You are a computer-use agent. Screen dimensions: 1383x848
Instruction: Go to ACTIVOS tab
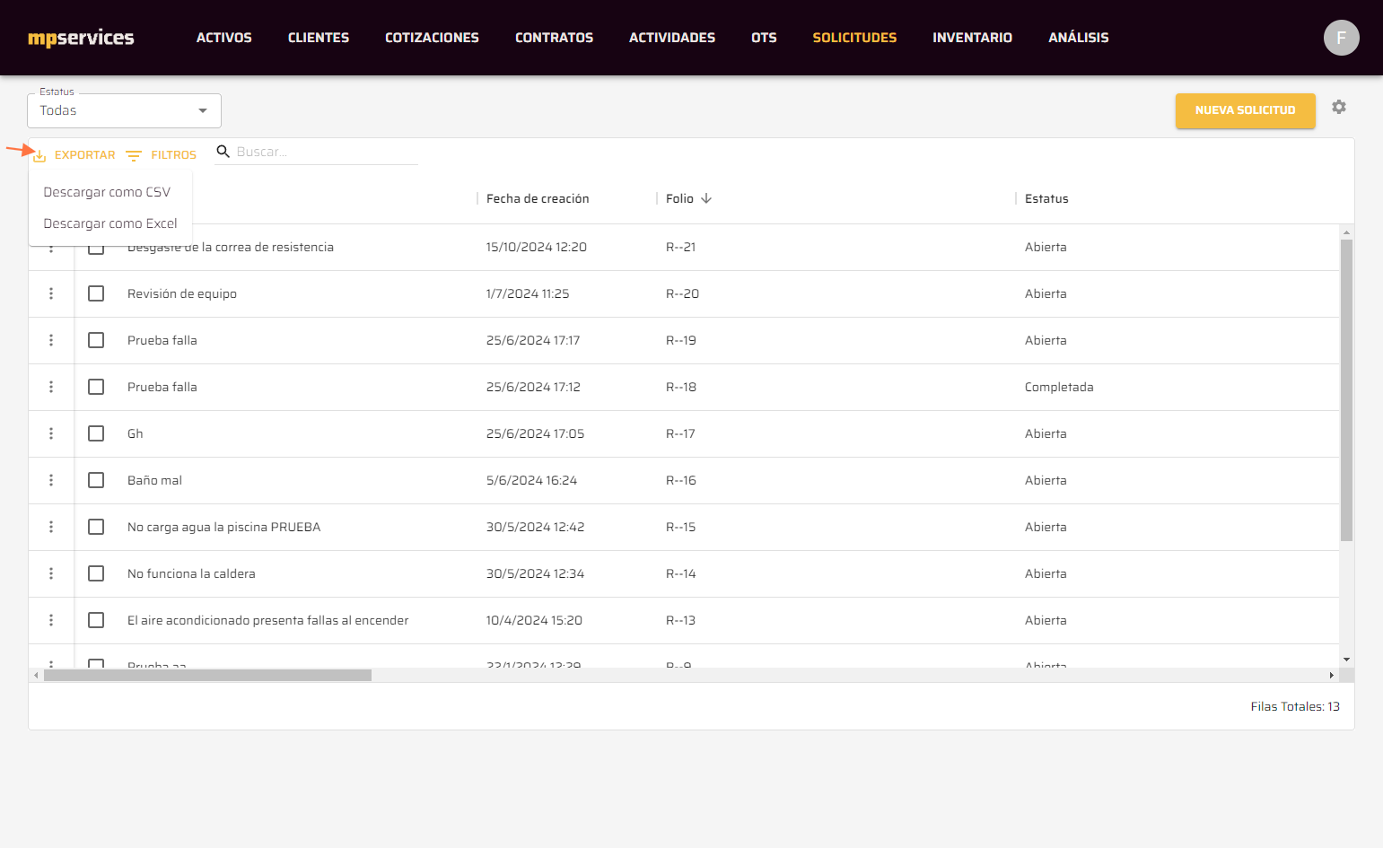click(x=224, y=38)
